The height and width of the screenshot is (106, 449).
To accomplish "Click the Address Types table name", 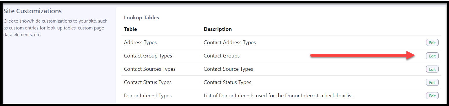I will (x=140, y=42).
